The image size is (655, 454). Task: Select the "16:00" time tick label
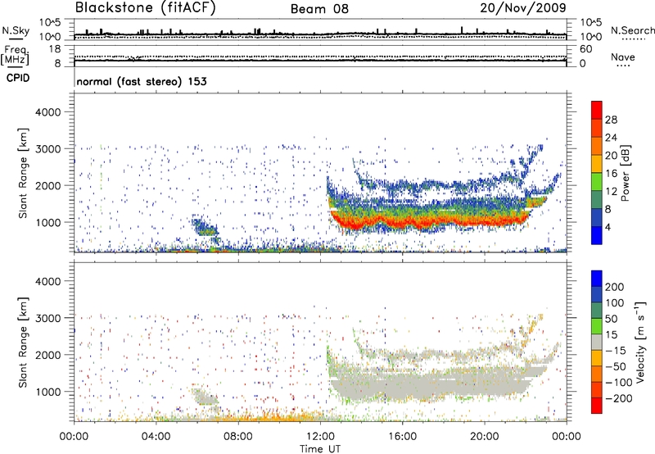(x=402, y=437)
